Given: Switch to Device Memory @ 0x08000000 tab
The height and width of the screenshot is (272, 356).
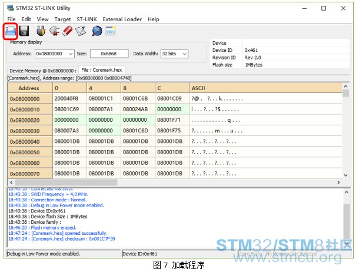Looking at the screenshot, I should (x=43, y=71).
